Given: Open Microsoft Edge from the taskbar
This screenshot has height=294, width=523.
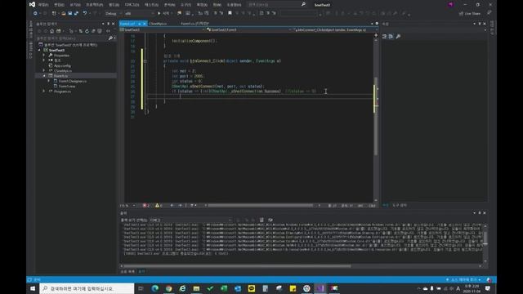Looking at the screenshot, I should click(x=155, y=288).
